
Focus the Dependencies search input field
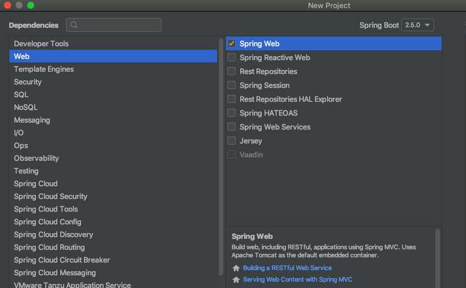113,25
